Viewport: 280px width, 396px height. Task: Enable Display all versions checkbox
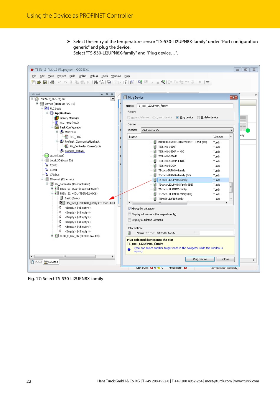129,214
